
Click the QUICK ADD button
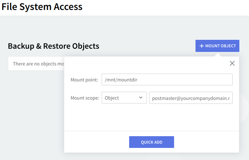click(x=151, y=142)
